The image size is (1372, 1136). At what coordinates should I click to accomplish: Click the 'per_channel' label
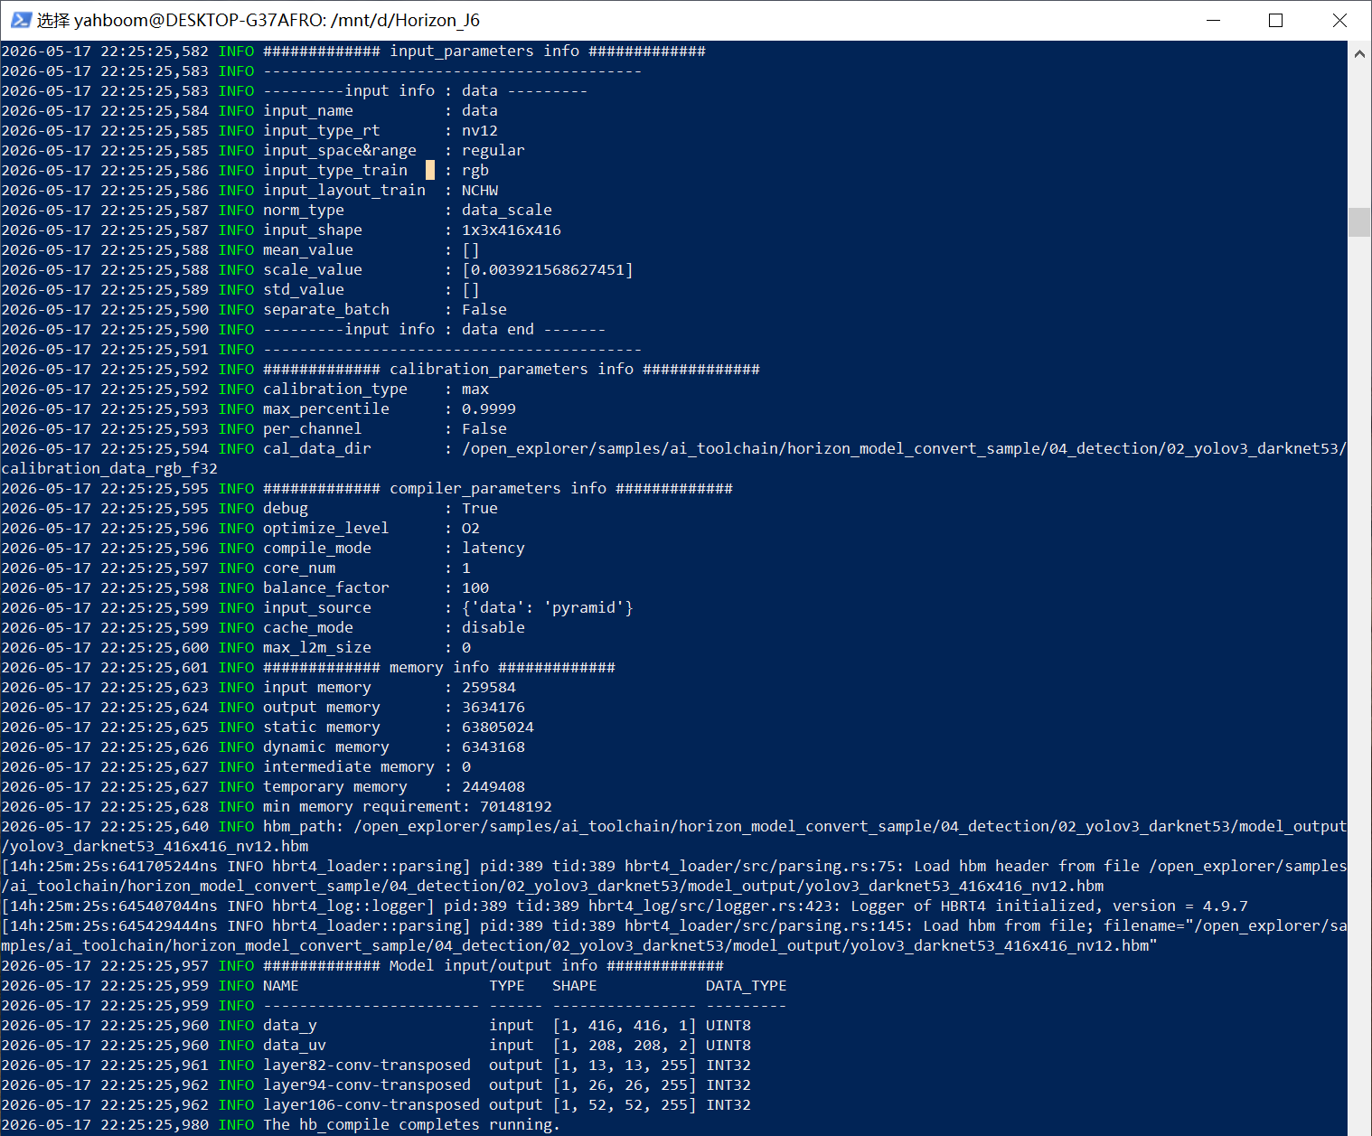313,428
